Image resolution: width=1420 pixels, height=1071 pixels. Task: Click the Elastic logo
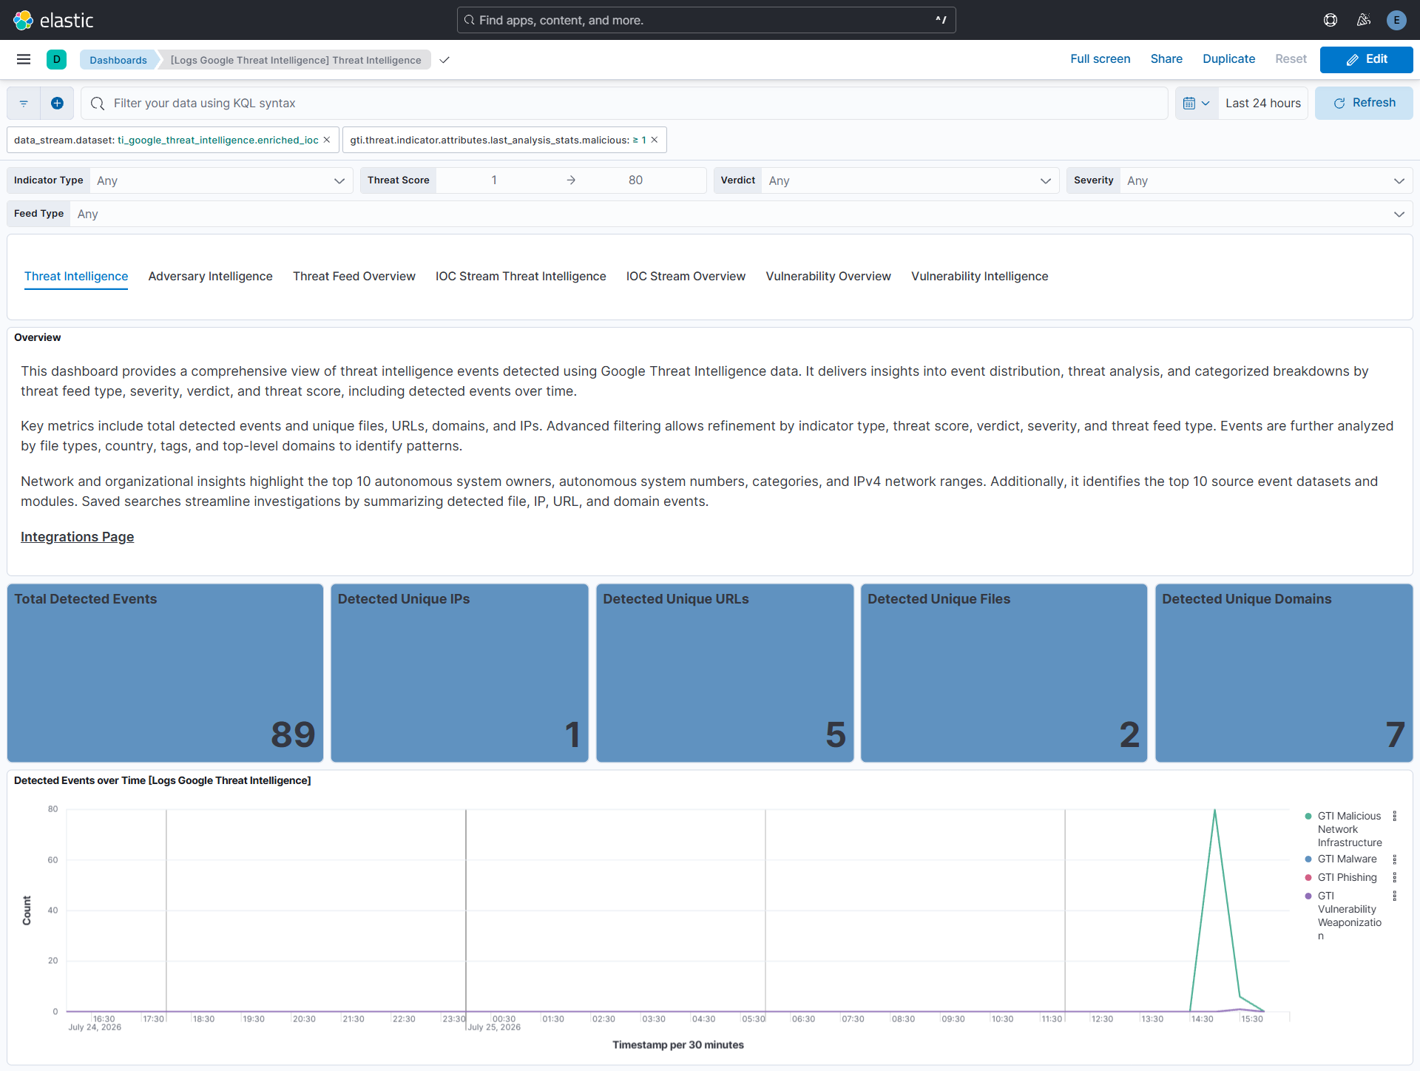coord(53,20)
